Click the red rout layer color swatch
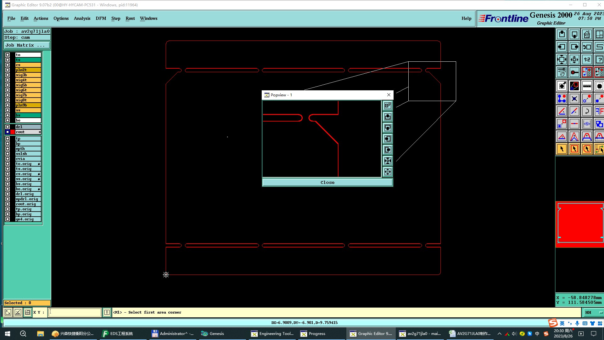604x340 pixels. [x=13, y=132]
